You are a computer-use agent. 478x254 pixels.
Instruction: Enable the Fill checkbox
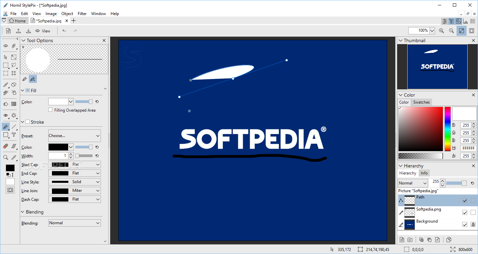pyautogui.click(x=28, y=90)
